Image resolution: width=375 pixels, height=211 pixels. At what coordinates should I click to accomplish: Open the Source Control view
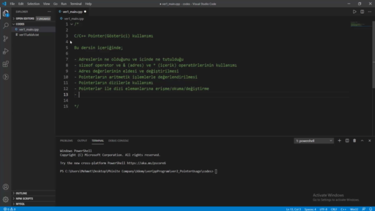6,39
